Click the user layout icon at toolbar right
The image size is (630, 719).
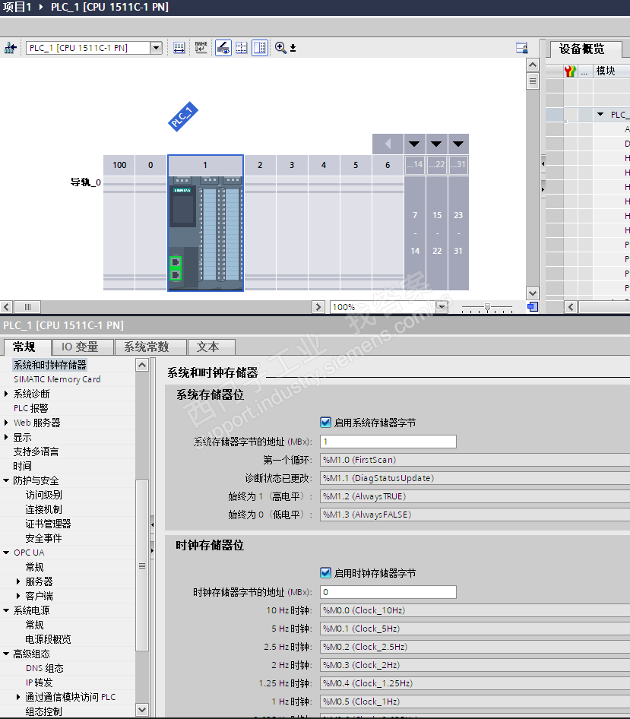(x=522, y=48)
